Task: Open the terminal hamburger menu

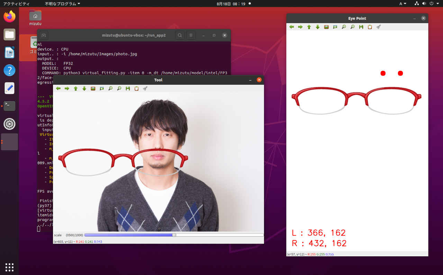Action: 191,35
